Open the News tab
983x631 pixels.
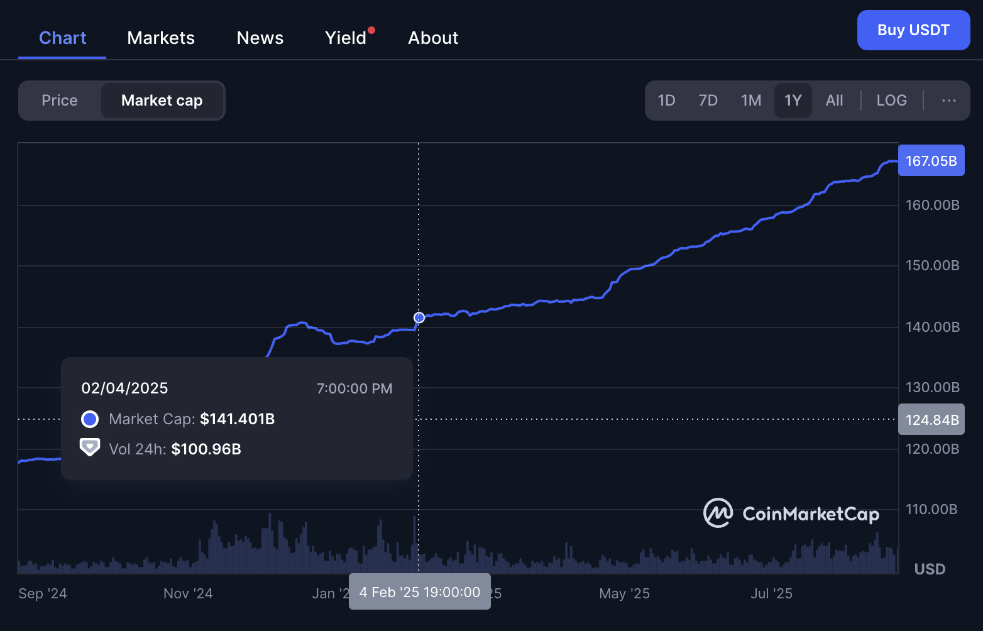(x=260, y=38)
